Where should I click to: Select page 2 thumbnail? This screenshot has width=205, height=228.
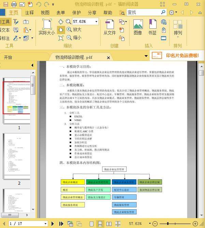[17, 156]
